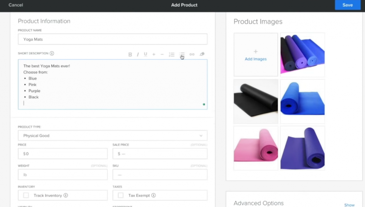Show Advanced Options section
This screenshot has height=207, width=365.
[x=349, y=205]
